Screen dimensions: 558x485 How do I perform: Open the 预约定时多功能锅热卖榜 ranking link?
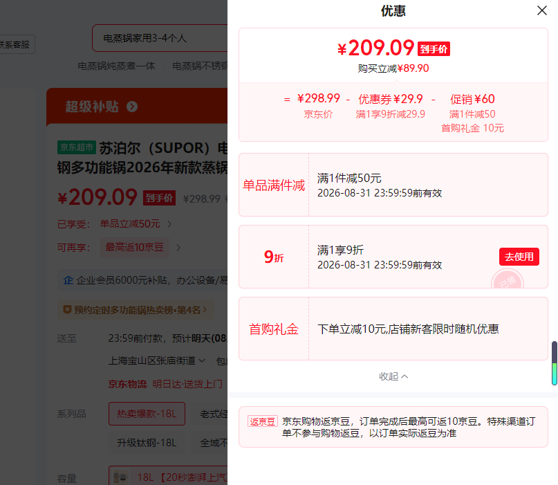click(x=136, y=310)
